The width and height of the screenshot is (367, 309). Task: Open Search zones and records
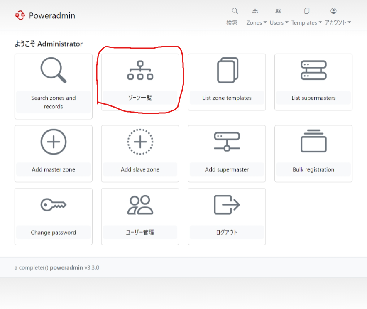pos(54,102)
